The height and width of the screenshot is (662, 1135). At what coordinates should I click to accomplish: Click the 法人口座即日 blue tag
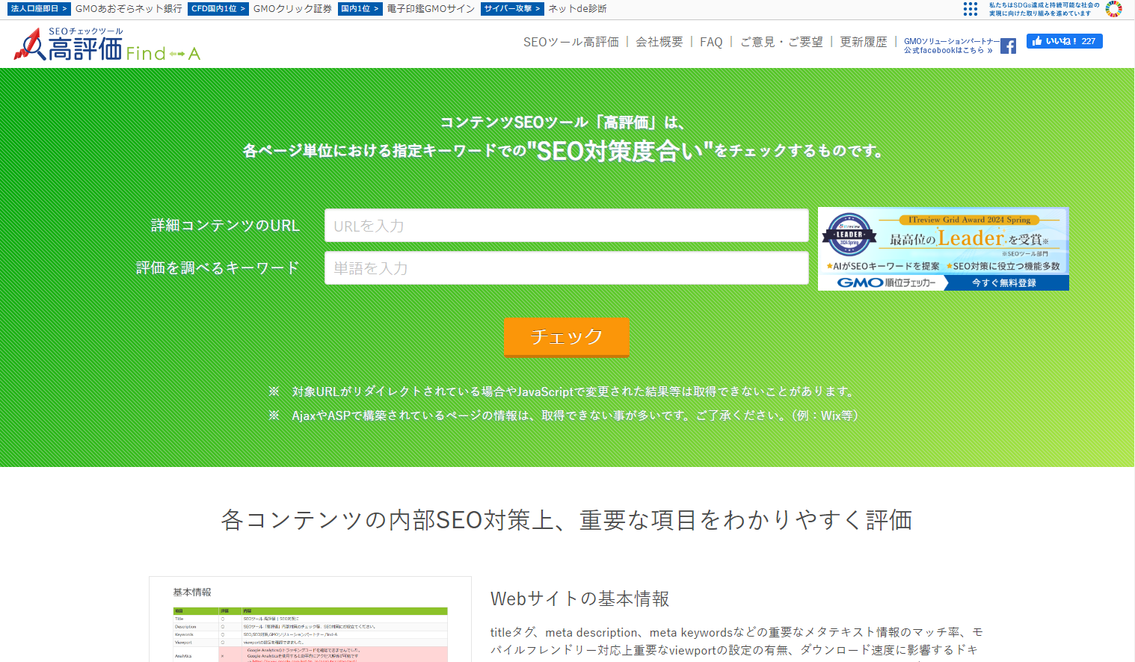40,9
